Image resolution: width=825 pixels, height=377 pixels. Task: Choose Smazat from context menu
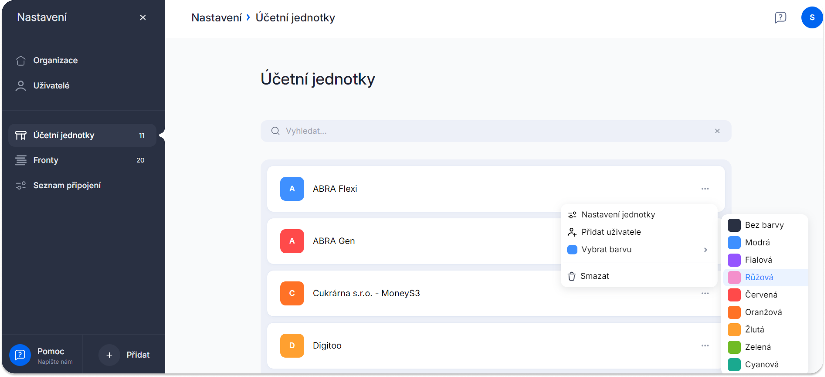click(x=639, y=276)
